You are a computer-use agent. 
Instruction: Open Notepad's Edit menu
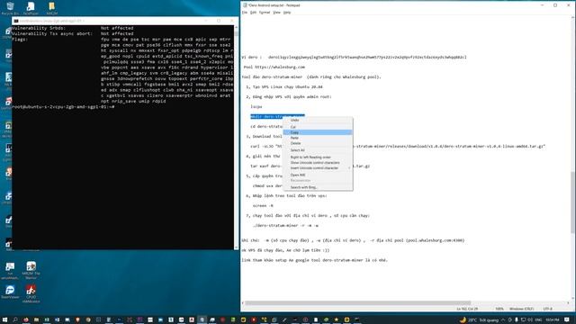(x=253, y=13)
